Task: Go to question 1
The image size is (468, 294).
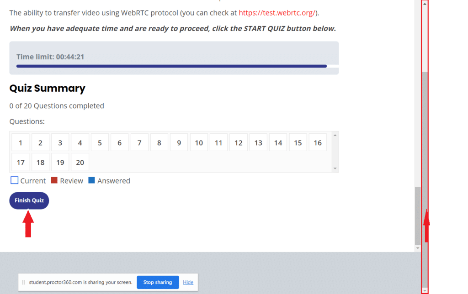Action: pyautogui.click(x=21, y=142)
